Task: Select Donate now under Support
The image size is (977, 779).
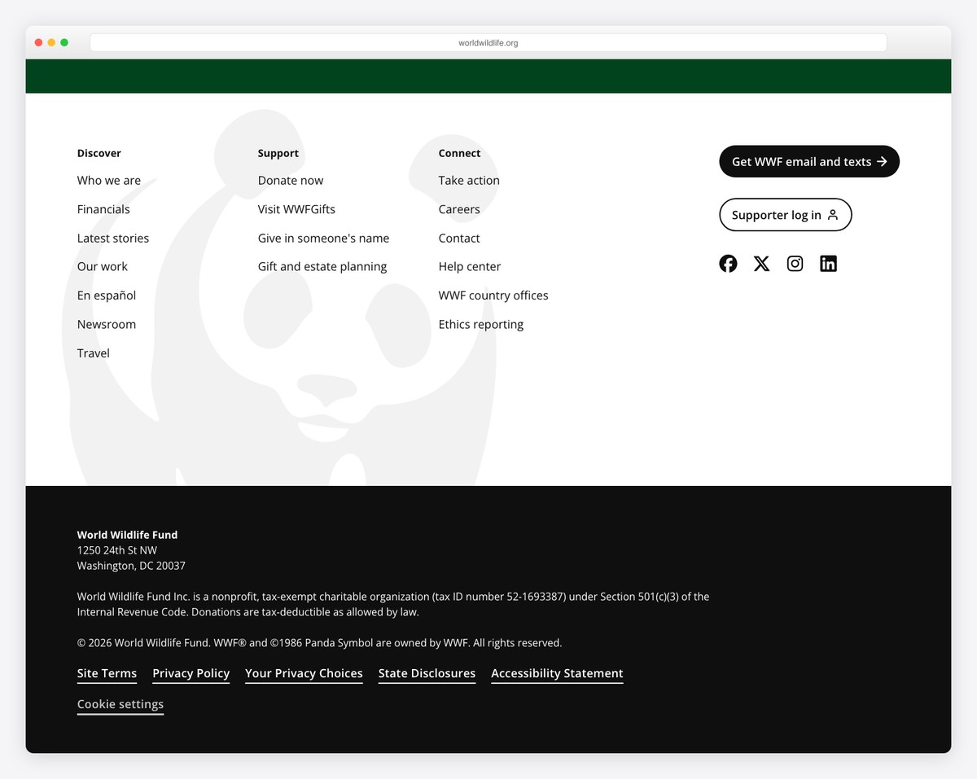Action: click(x=291, y=180)
